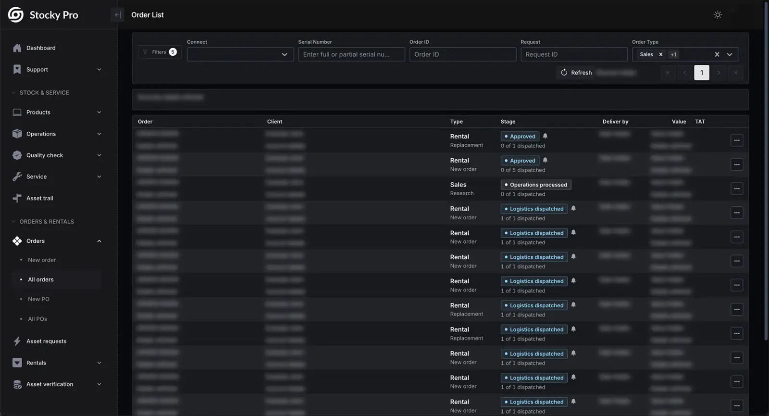Click the Products laptop icon
This screenshot has width=769, height=416.
tap(17, 113)
